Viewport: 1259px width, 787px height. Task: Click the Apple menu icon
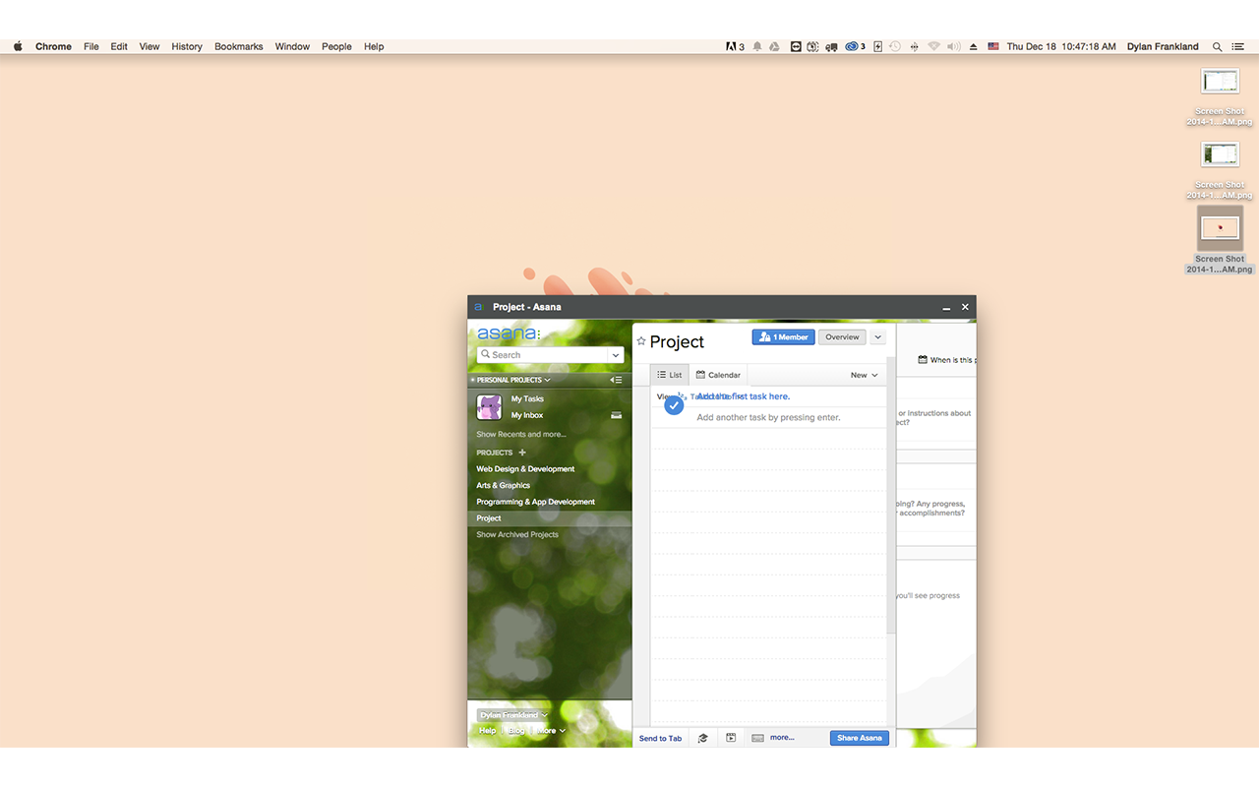click(x=18, y=46)
